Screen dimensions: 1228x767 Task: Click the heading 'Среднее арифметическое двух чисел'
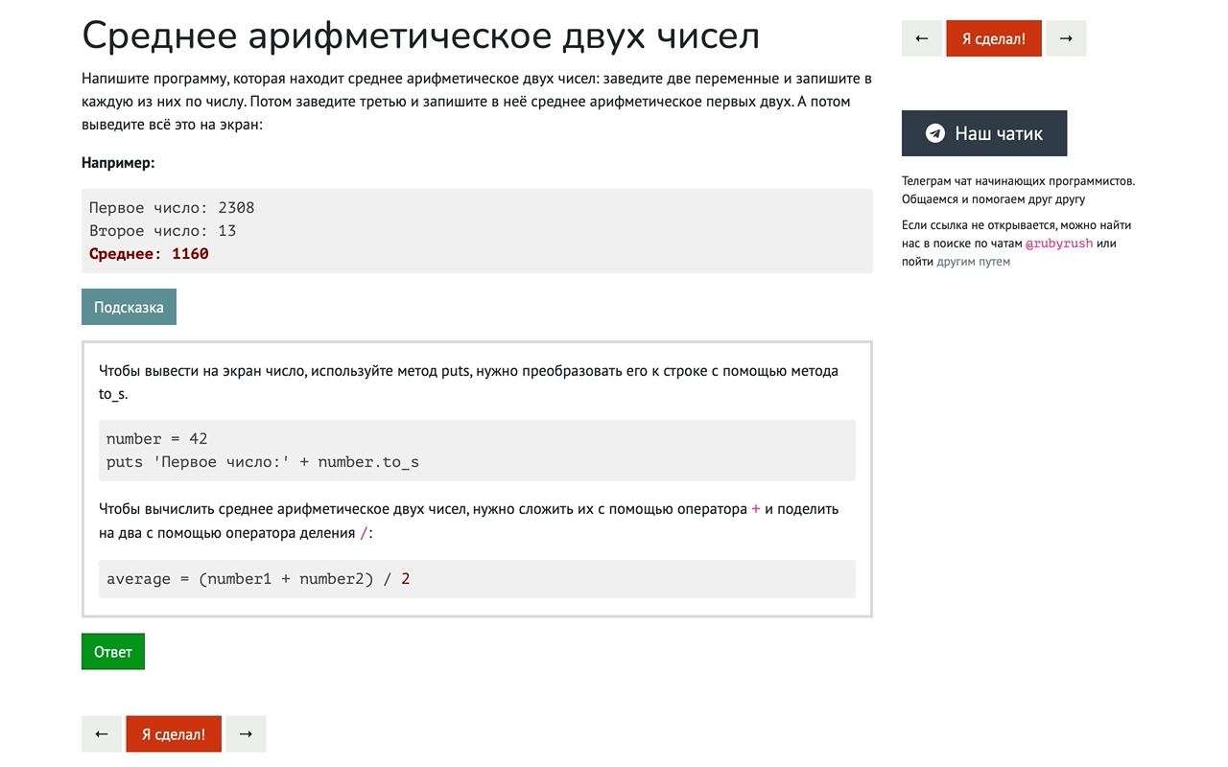(421, 36)
